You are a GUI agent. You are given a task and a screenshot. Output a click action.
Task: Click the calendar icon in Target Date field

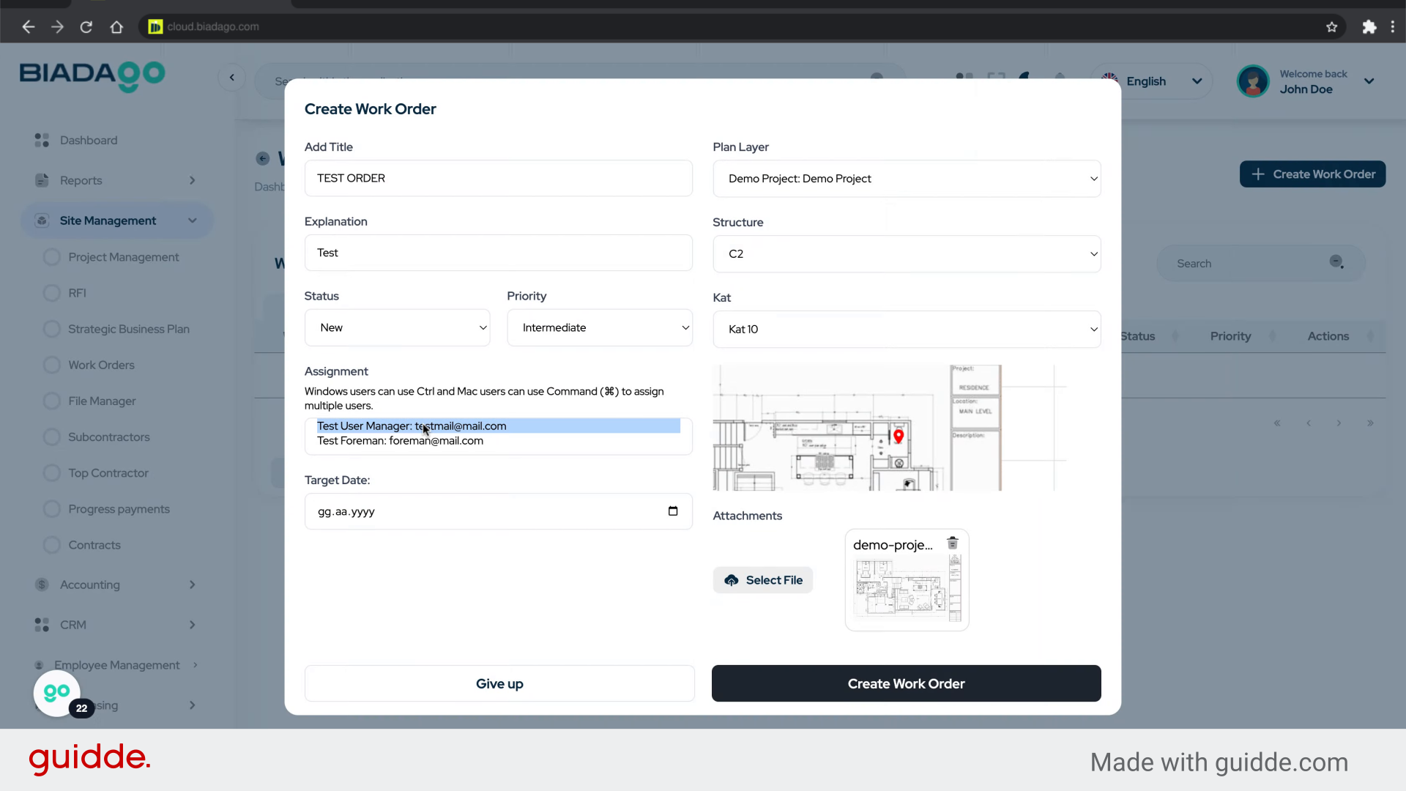673,511
